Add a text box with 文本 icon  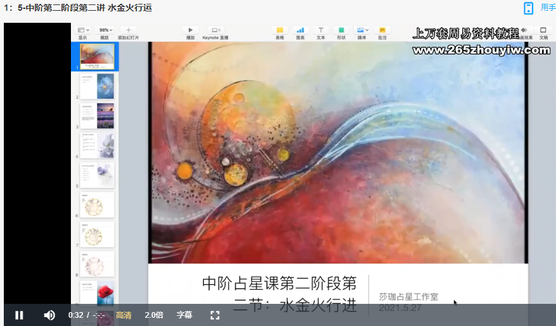coord(321,30)
